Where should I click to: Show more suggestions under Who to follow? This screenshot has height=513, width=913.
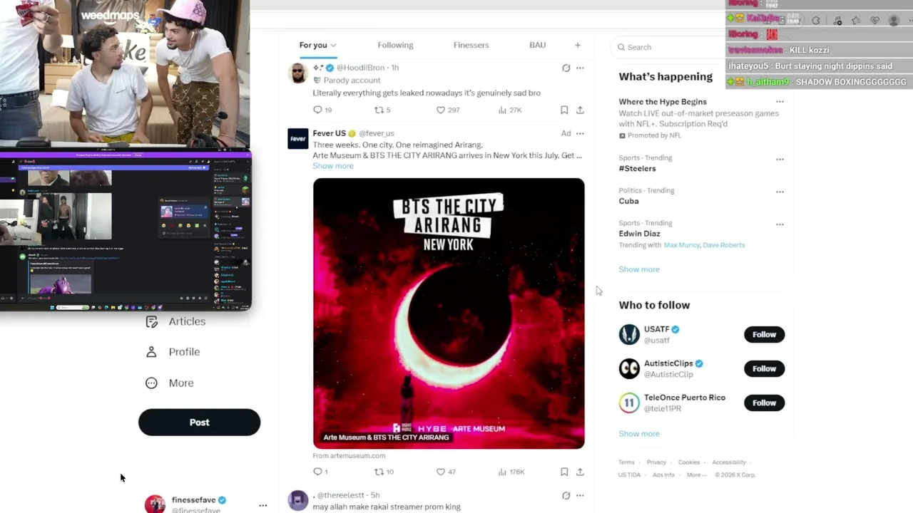tap(639, 434)
